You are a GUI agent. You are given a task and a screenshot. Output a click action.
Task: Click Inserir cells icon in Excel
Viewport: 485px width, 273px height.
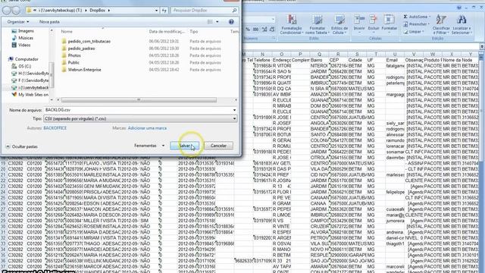tap(359, 23)
